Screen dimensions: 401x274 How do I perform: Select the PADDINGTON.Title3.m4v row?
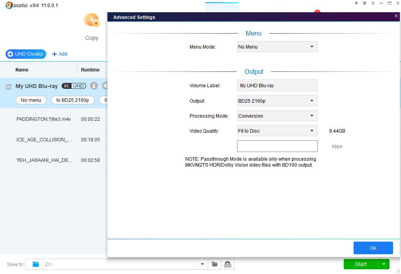point(54,119)
